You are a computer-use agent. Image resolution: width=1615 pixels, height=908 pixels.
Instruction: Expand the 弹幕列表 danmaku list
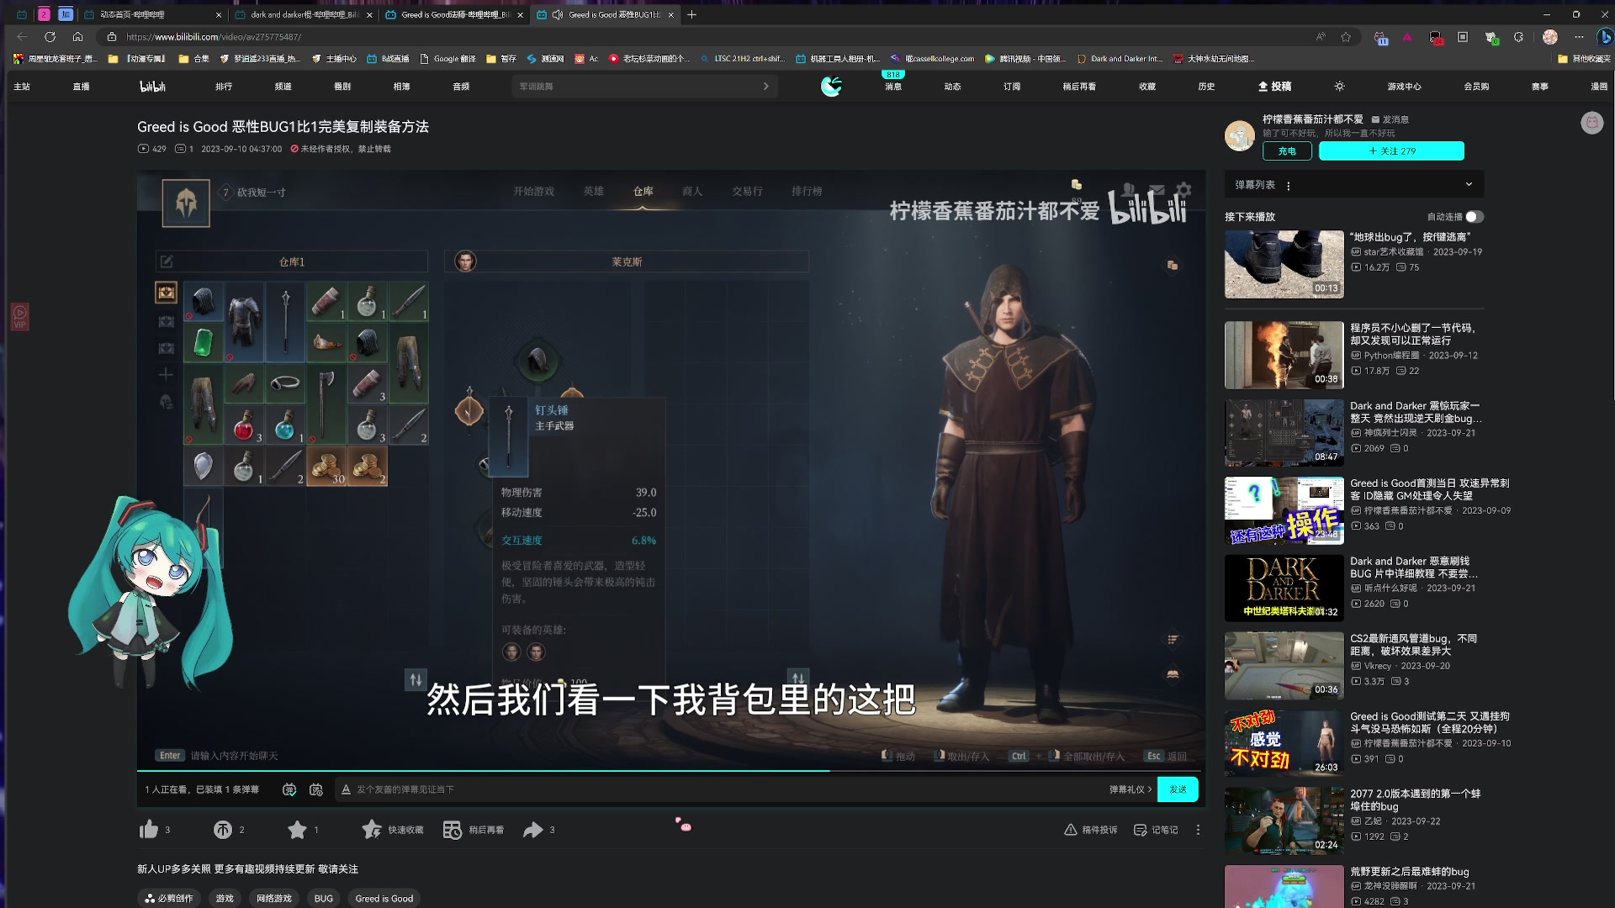(x=1469, y=185)
